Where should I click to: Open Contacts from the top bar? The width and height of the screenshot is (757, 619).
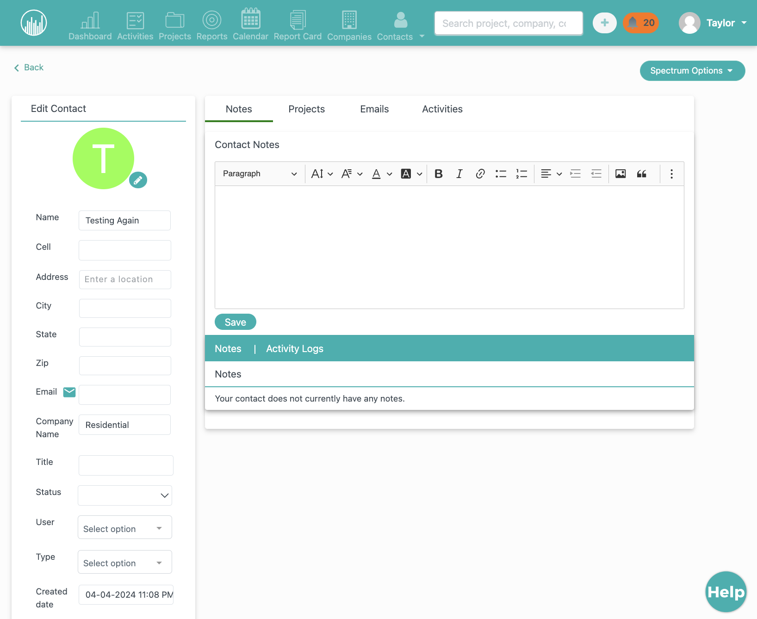pyautogui.click(x=395, y=25)
